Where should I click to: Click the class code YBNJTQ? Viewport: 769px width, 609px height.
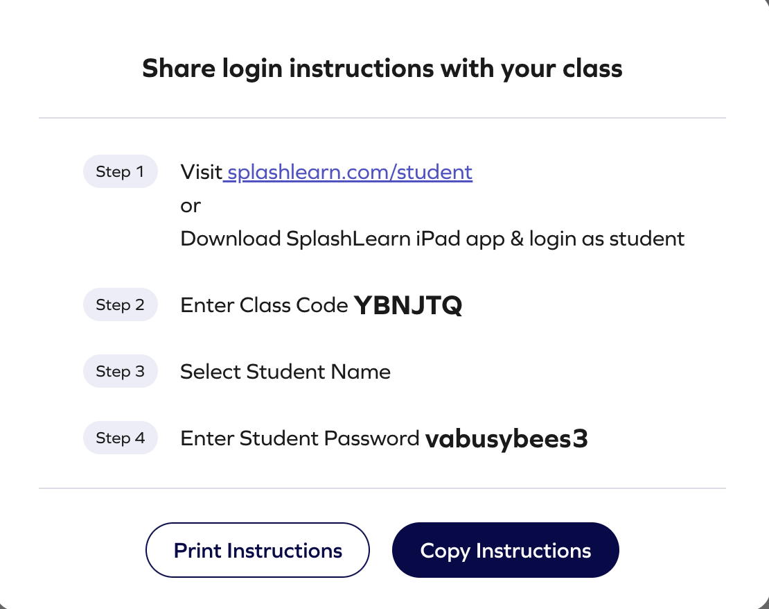[408, 305]
